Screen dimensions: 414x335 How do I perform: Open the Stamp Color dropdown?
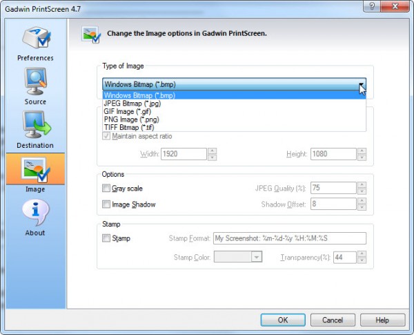coord(257,257)
